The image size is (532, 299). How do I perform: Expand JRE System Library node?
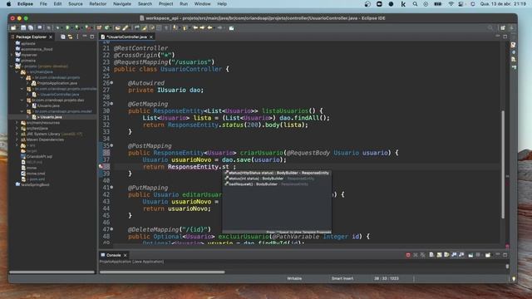click(17, 134)
